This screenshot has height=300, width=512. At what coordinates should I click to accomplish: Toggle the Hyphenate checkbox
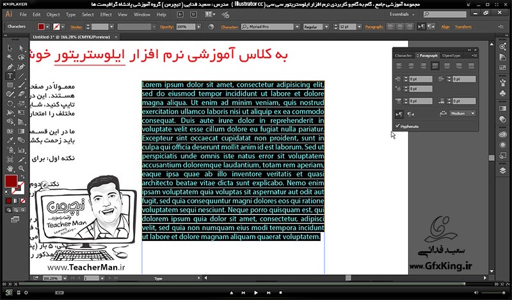point(397,126)
